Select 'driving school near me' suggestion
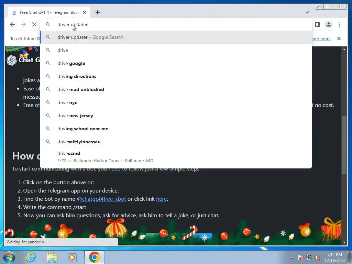Screen dimensions: 352x264 pyautogui.click(x=176, y=129)
